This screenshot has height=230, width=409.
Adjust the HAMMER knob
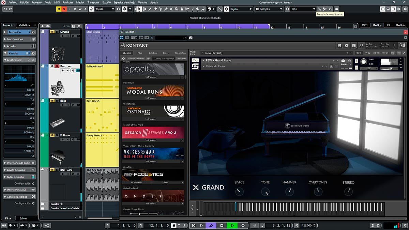289,191
